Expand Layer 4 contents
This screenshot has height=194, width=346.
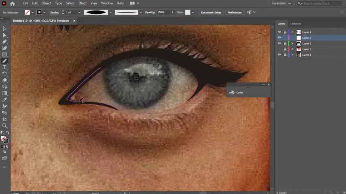[292, 32]
